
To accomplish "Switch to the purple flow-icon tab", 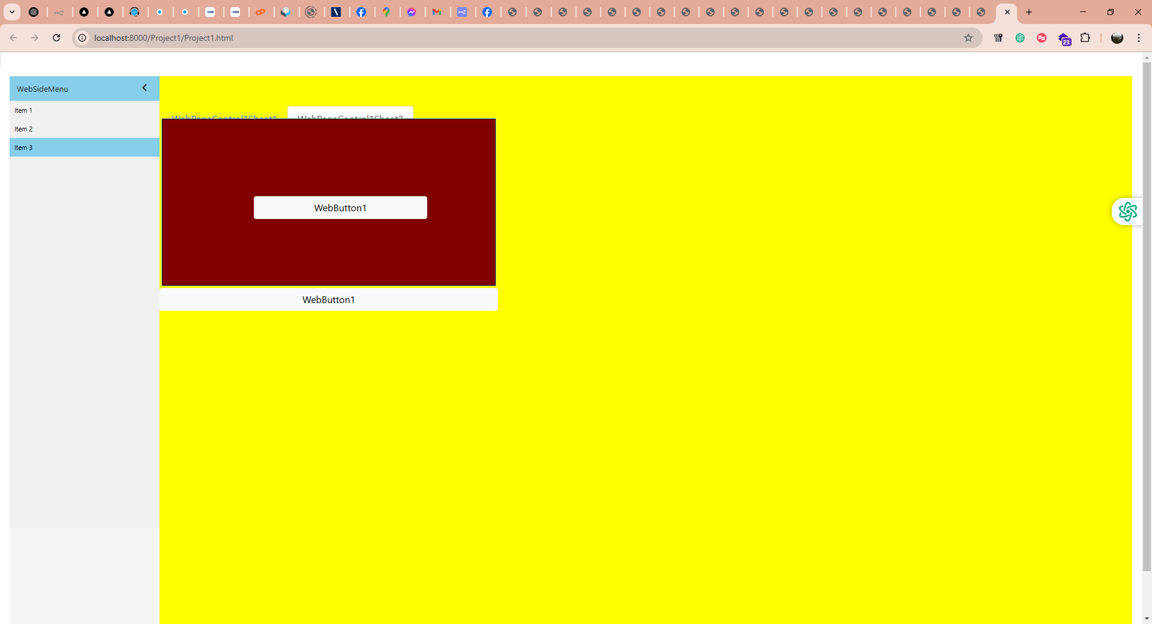I will [x=462, y=12].
